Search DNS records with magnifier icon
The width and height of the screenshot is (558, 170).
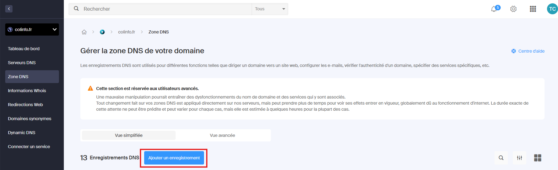501,158
